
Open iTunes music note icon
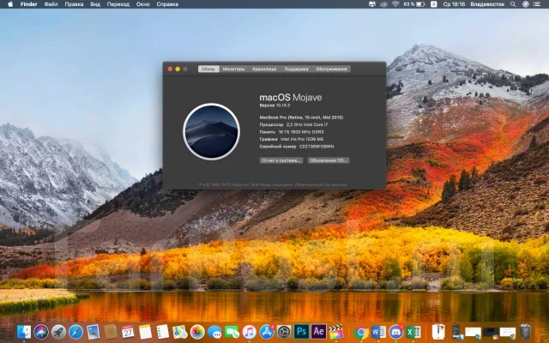pyautogui.click(x=250, y=332)
